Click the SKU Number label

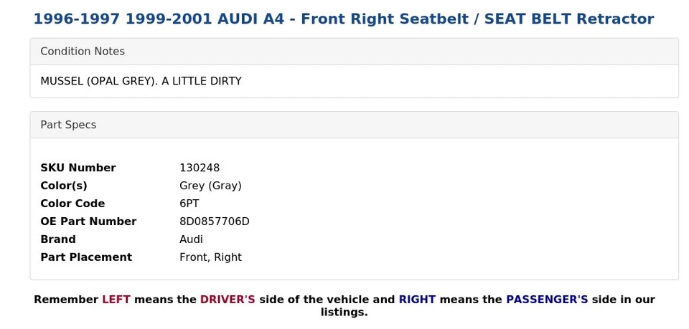click(78, 168)
